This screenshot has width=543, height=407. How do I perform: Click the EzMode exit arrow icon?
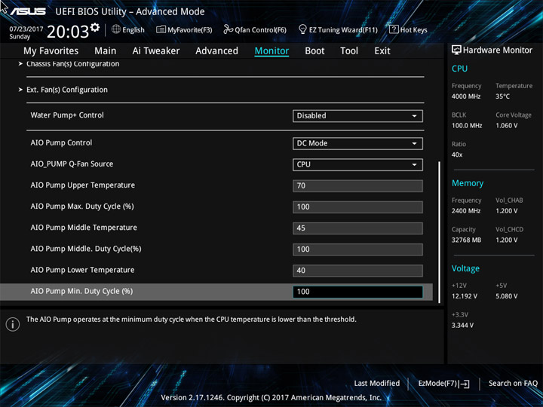point(465,384)
